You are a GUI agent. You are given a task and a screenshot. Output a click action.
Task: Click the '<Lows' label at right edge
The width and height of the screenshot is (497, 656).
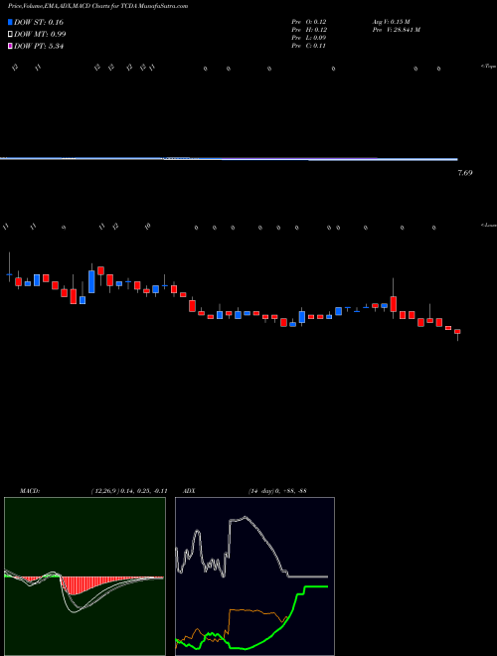click(x=488, y=225)
